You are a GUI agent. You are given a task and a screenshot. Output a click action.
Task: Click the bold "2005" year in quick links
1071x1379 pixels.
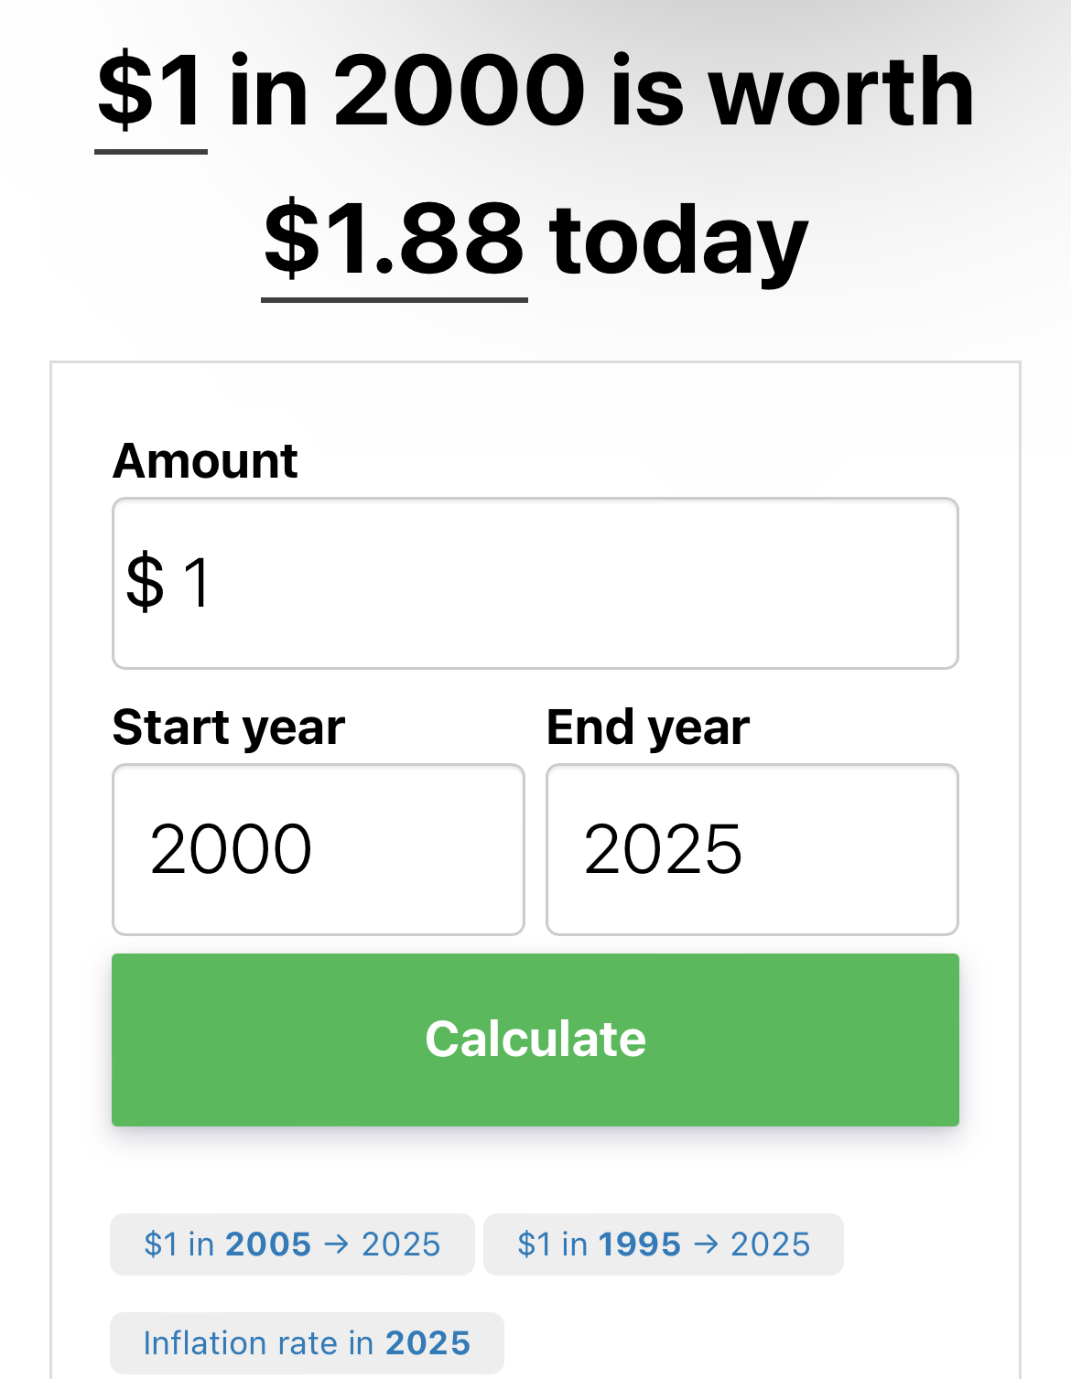coord(268,1244)
